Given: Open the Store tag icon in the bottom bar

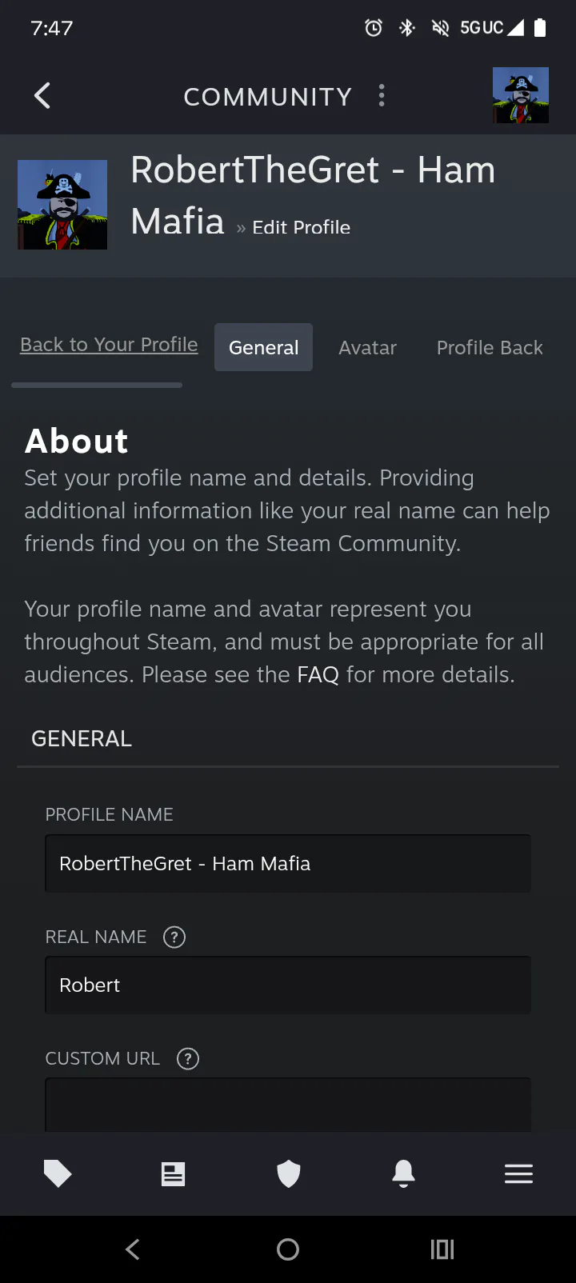Looking at the screenshot, I should coord(58,1173).
